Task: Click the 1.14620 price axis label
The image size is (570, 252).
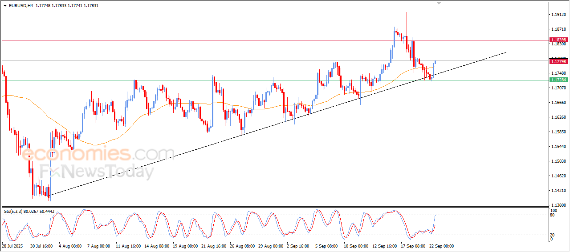Action: point(558,176)
